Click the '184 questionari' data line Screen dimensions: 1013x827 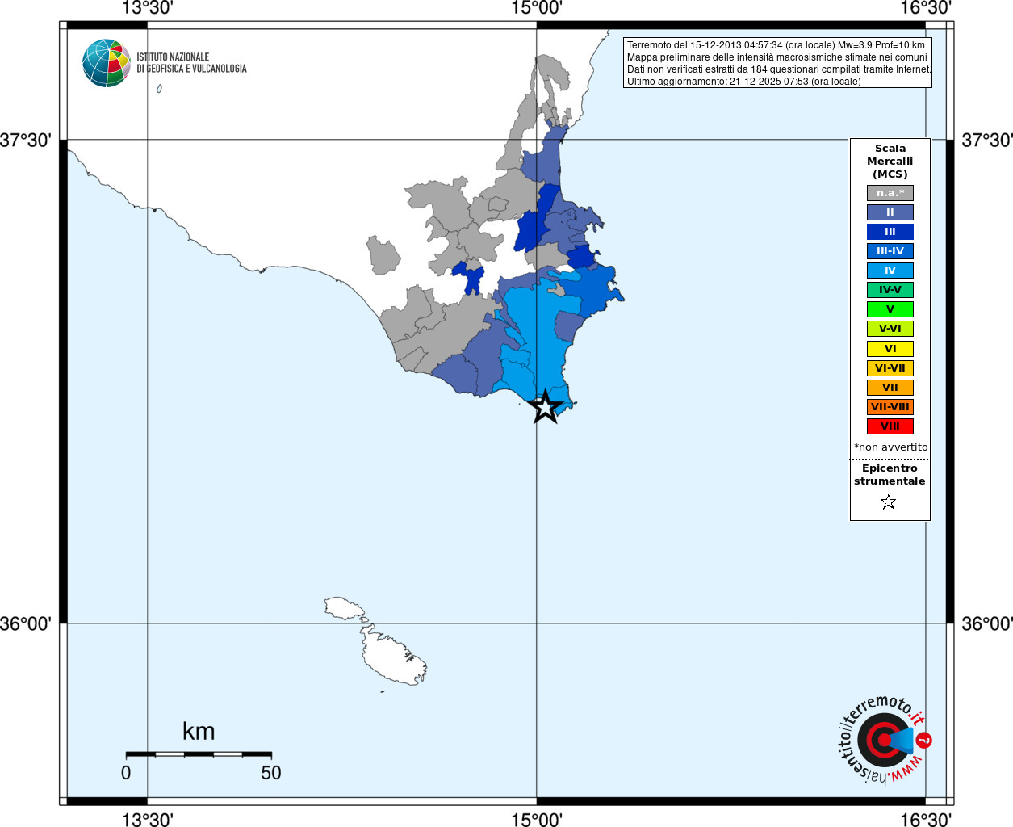coord(779,69)
